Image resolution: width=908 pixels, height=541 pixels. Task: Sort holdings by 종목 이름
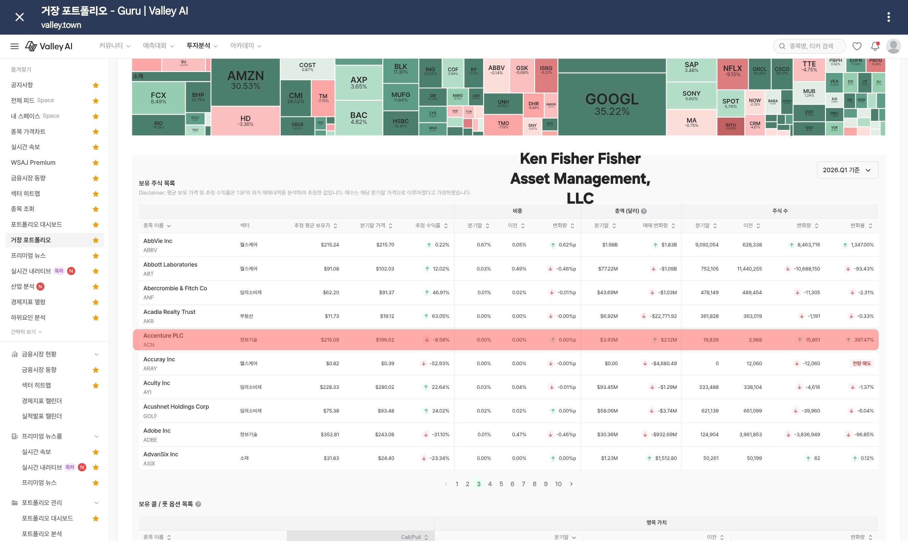(x=157, y=226)
